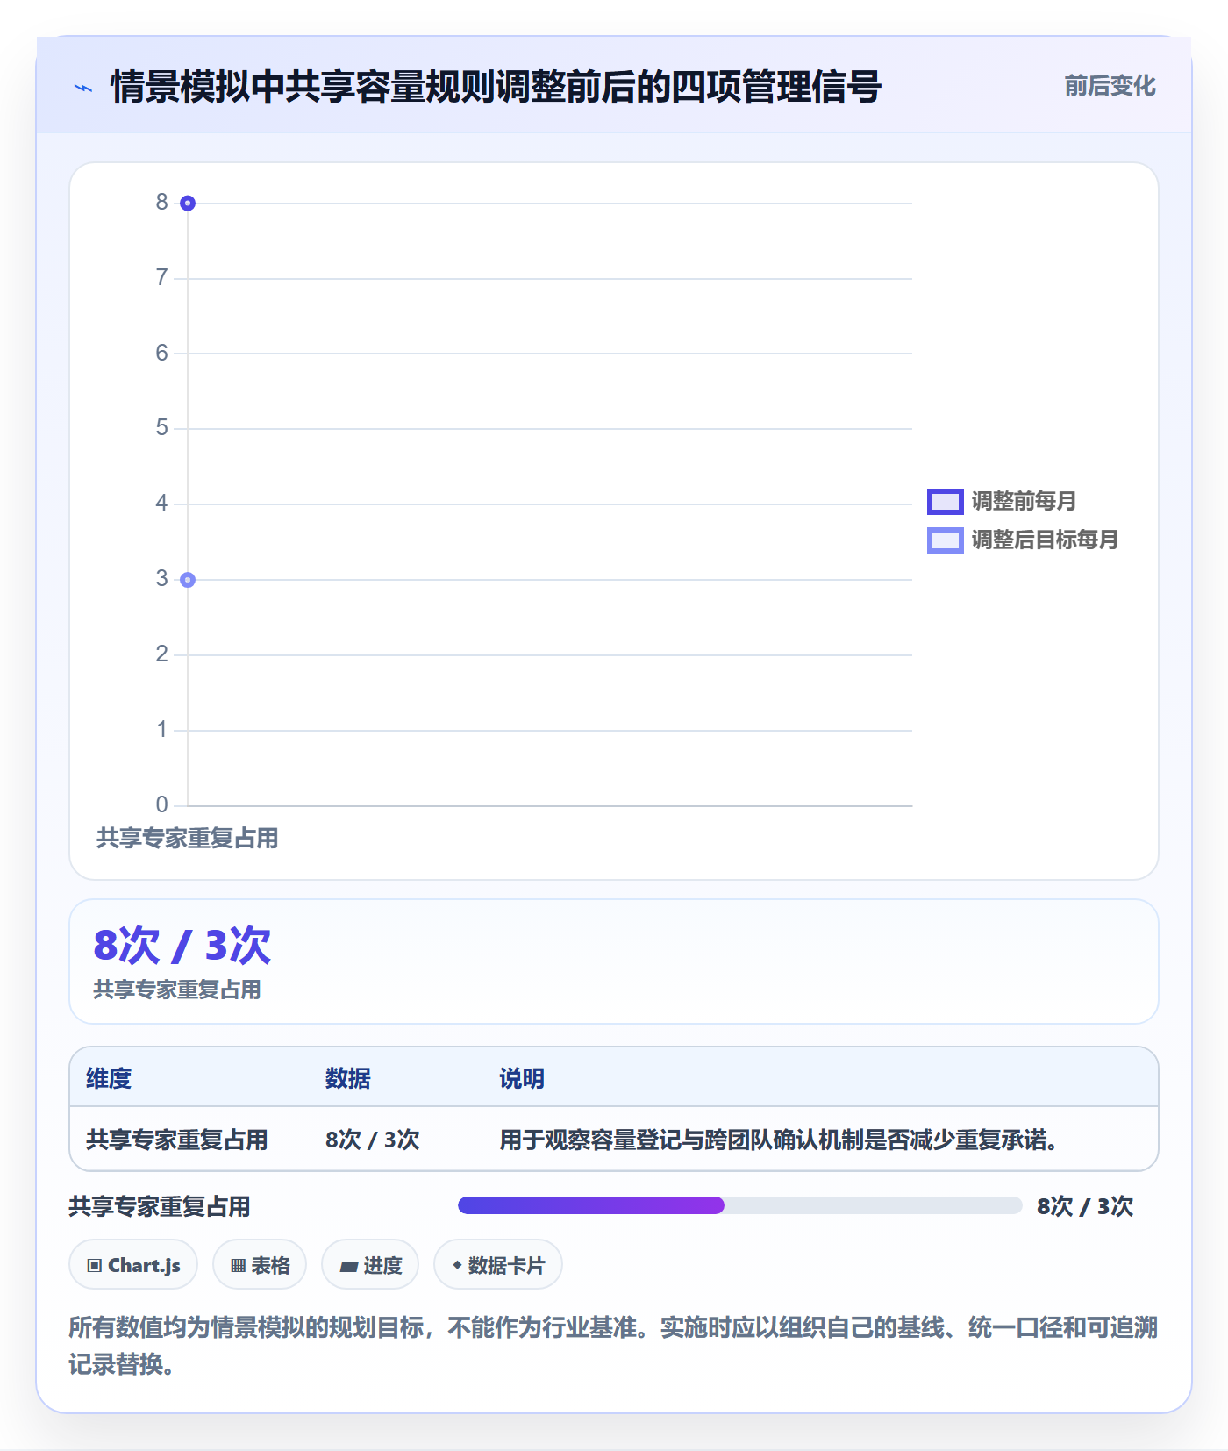Screen dimensions: 1228x1451
Task: Click the Chart.js chip square icon
Action: click(x=95, y=1265)
